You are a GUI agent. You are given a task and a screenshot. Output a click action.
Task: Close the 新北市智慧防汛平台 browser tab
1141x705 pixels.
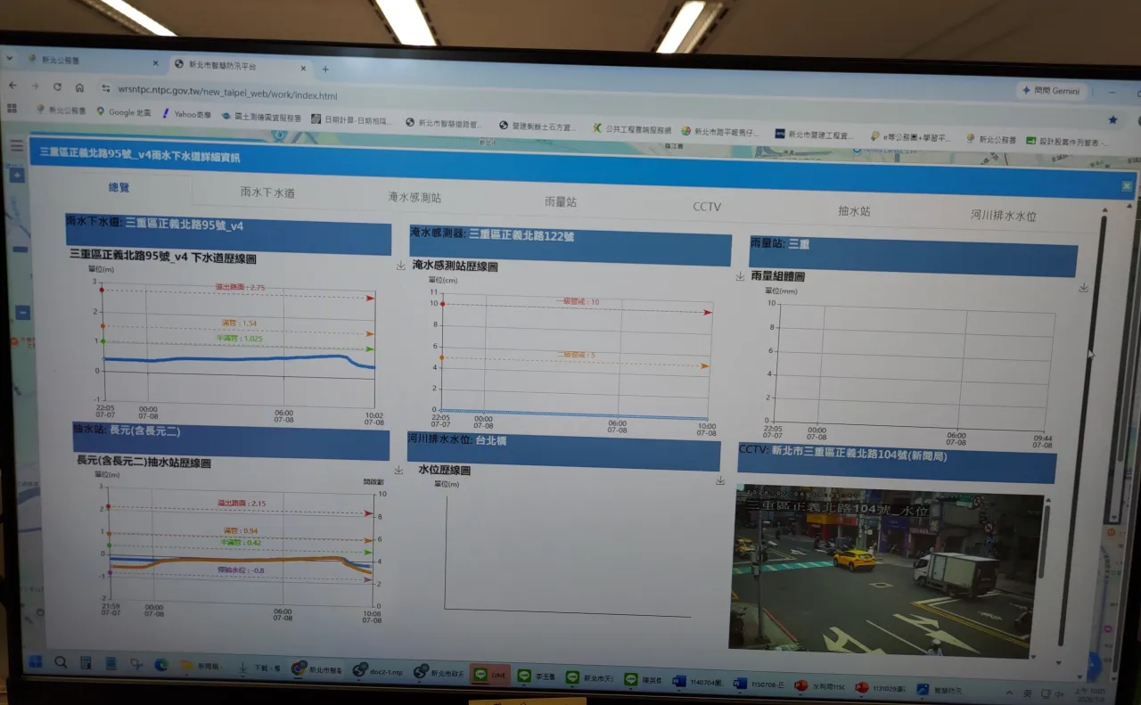click(x=303, y=69)
